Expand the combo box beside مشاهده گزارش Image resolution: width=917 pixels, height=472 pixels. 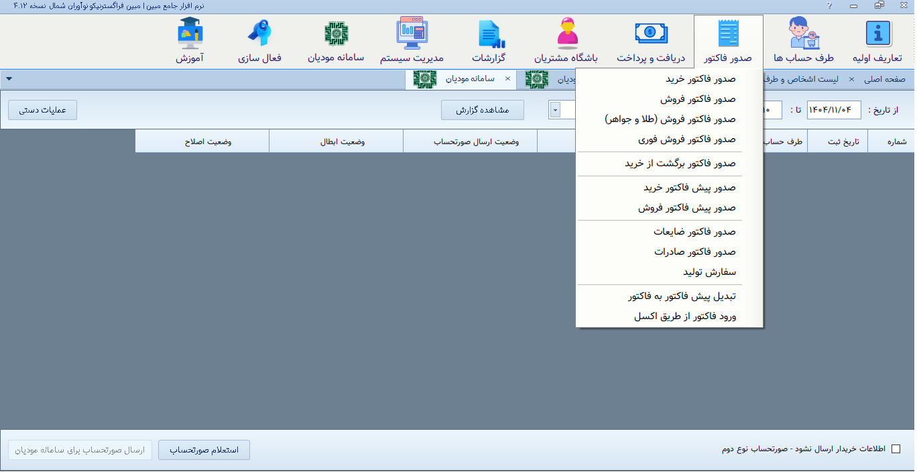click(555, 110)
